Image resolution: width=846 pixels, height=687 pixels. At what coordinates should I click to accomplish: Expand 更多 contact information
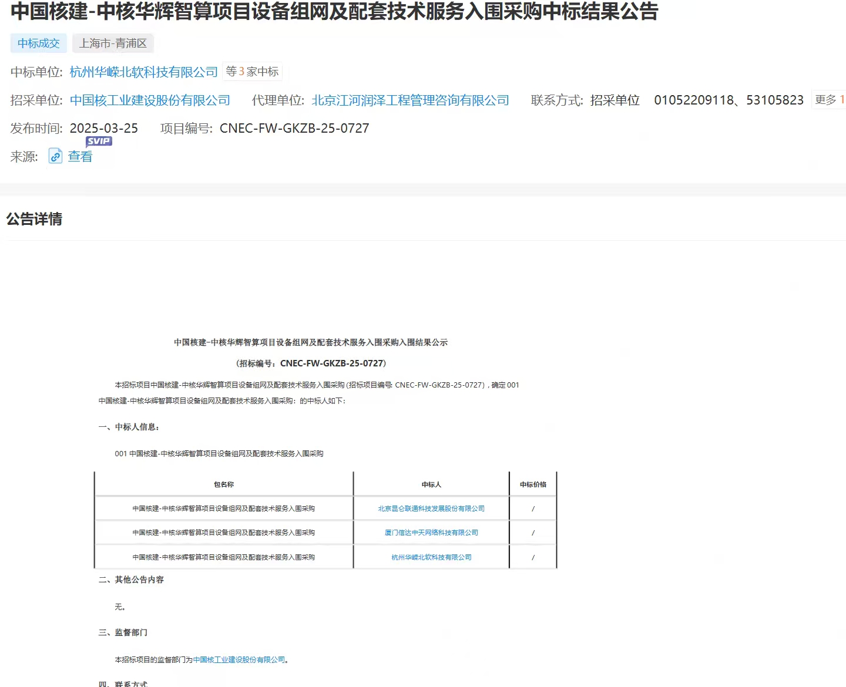click(x=829, y=100)
